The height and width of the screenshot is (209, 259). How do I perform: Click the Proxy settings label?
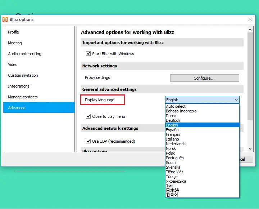click(x=97, y=77)
